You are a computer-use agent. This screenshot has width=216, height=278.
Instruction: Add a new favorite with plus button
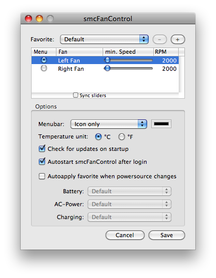tap(178, 39)
